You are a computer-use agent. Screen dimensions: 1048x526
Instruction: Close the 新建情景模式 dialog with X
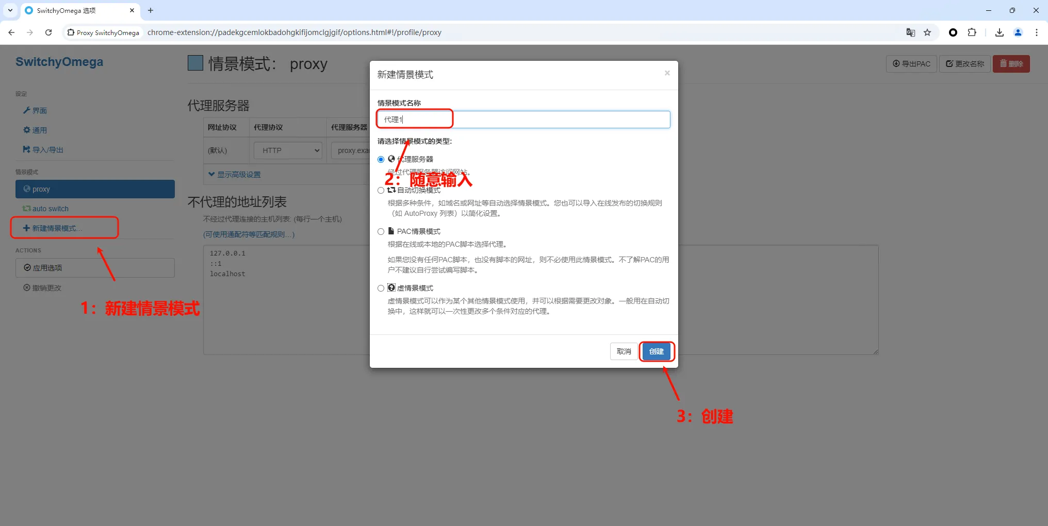[667, 73]
